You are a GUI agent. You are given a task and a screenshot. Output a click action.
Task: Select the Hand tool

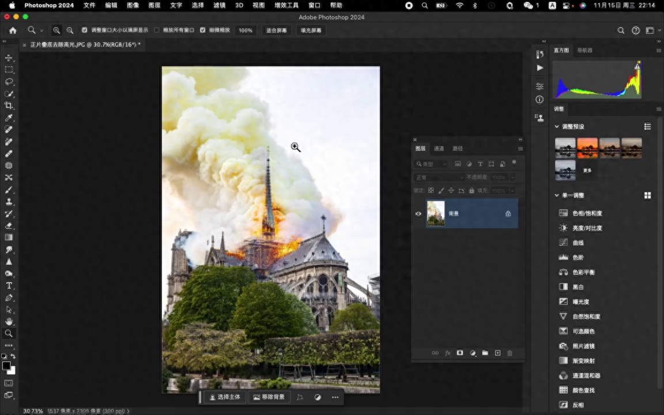coord(9,322)
